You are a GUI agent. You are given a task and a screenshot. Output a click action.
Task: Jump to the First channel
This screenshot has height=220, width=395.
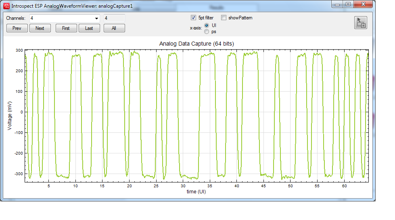pos(66,28)
